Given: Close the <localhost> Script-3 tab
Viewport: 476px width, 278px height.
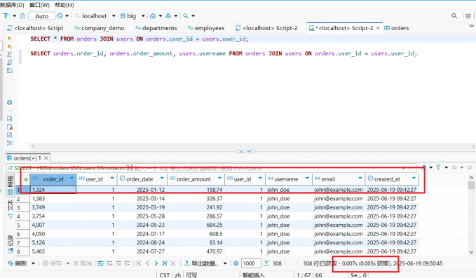Looking at the screenshot, I should [378, 28].
